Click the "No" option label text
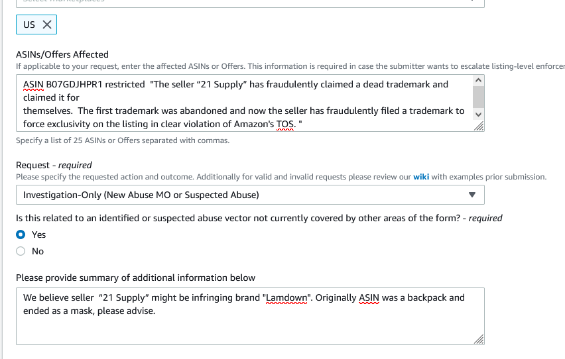Viewport: 565px width, 359px height. coord(38,251)
